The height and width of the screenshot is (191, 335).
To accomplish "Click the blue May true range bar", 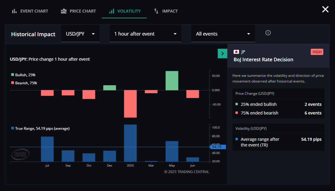I will (172, 151).
